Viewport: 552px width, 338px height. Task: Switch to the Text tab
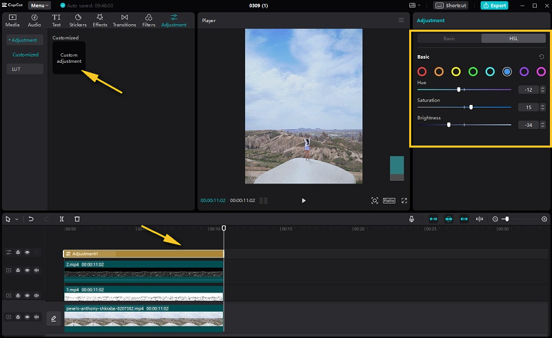click(57, 21)
